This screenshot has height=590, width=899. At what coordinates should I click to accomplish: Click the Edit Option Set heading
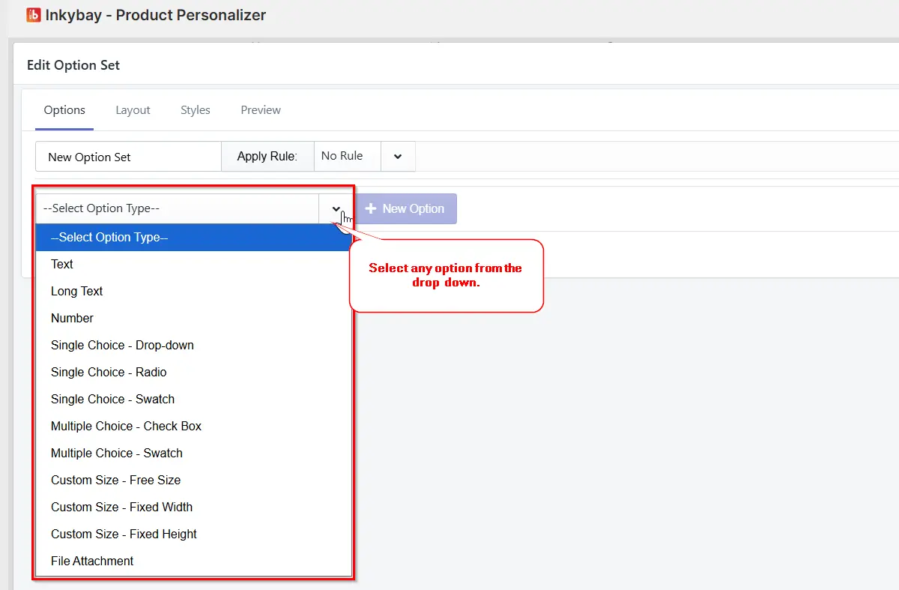click(x=73, y=65)
